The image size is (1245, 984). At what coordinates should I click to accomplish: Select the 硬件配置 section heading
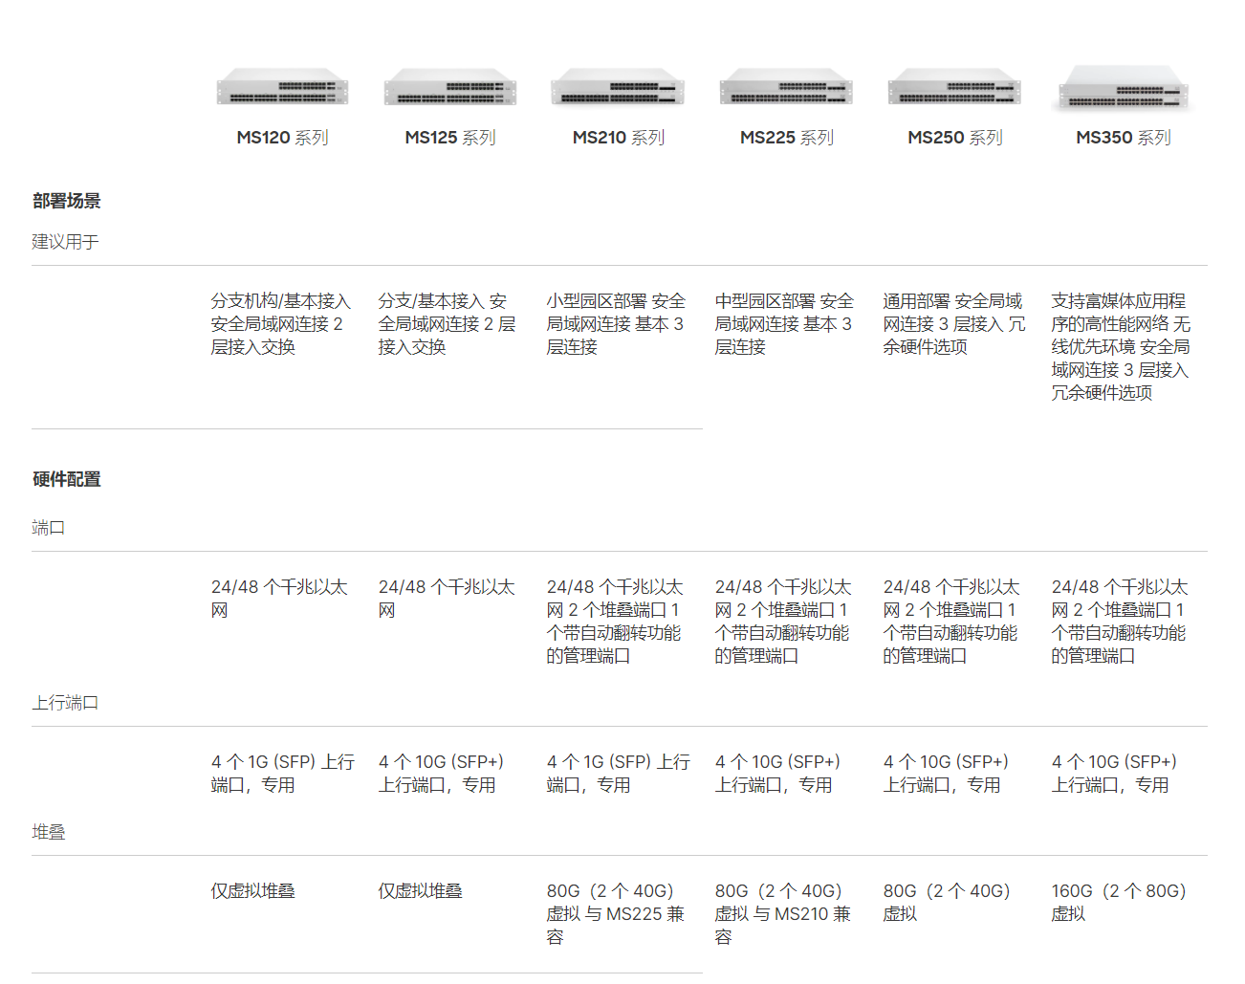point(66,479)
